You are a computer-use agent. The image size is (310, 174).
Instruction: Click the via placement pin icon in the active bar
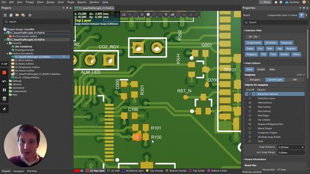coord(166,14)
